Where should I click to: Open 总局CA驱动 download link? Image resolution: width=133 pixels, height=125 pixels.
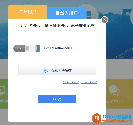(89, 82)
